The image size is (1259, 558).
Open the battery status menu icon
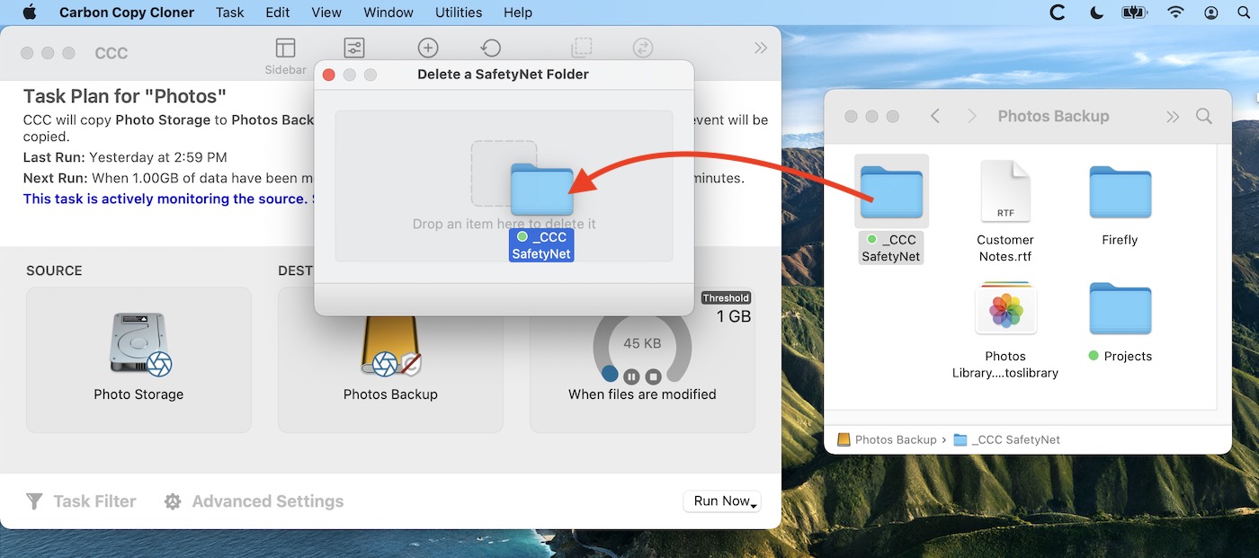pos(1135,13)
